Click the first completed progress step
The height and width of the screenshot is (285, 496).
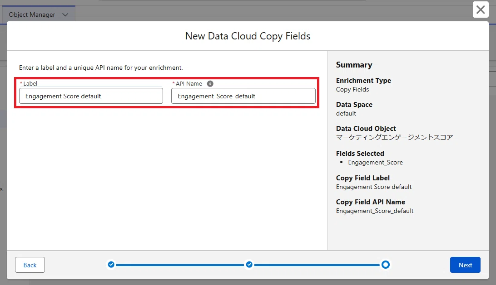click(111, 265)
